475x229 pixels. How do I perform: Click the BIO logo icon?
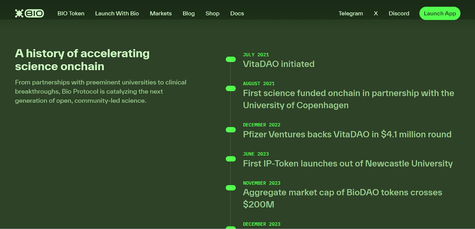click(x=29, y=13)
